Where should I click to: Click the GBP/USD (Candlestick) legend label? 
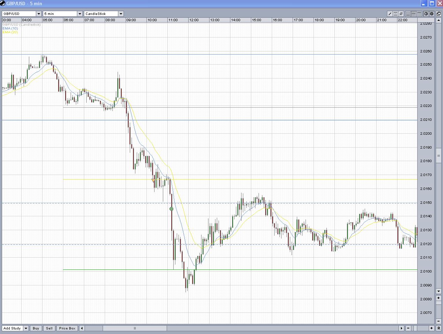click(x=22, y=25)
